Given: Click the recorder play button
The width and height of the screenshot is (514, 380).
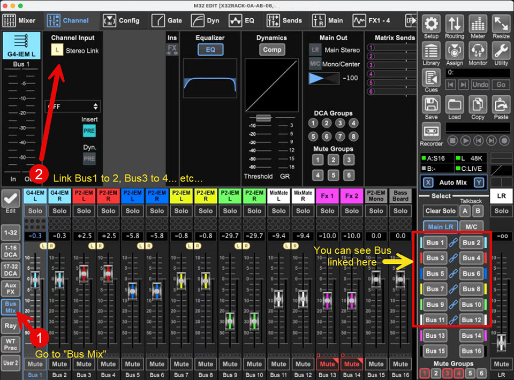Looking at the screenshot, I should [x=465, y=141].
